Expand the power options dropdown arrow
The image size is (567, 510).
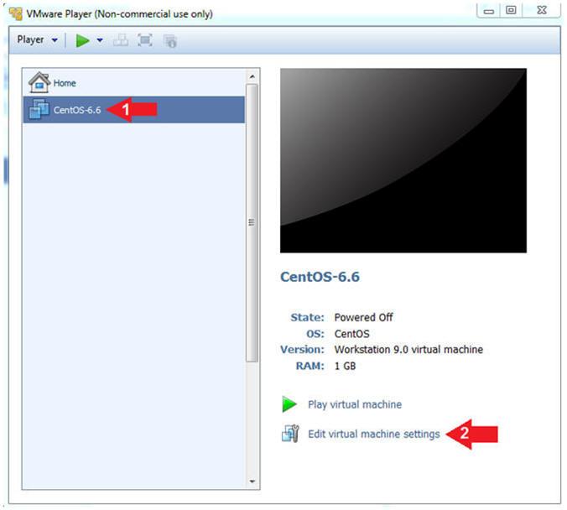coord(100,40)
